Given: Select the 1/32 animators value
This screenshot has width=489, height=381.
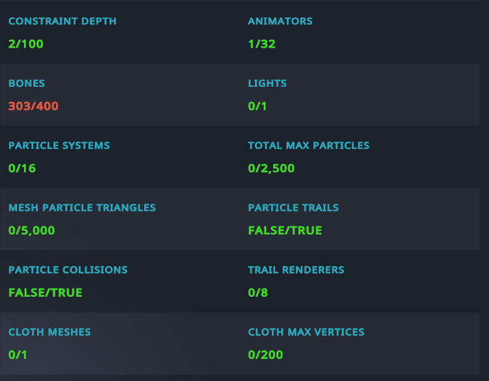Looking at the screenshot, I should (261, 44).
